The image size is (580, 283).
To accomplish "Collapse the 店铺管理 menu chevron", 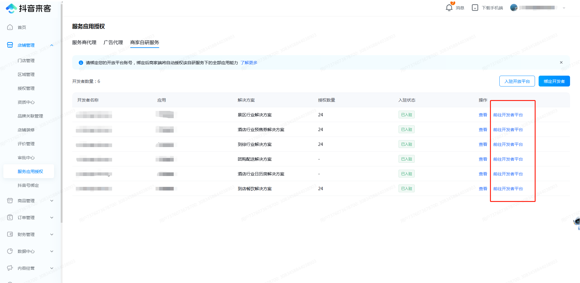I will 52,45.
